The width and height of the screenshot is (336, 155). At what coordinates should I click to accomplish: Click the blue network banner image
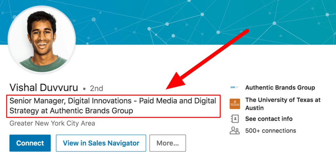click(x=197, y=20)
